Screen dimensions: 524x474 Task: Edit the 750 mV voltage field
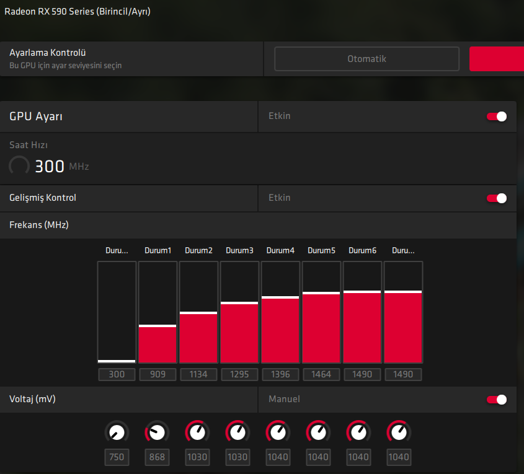coord(117,457)
